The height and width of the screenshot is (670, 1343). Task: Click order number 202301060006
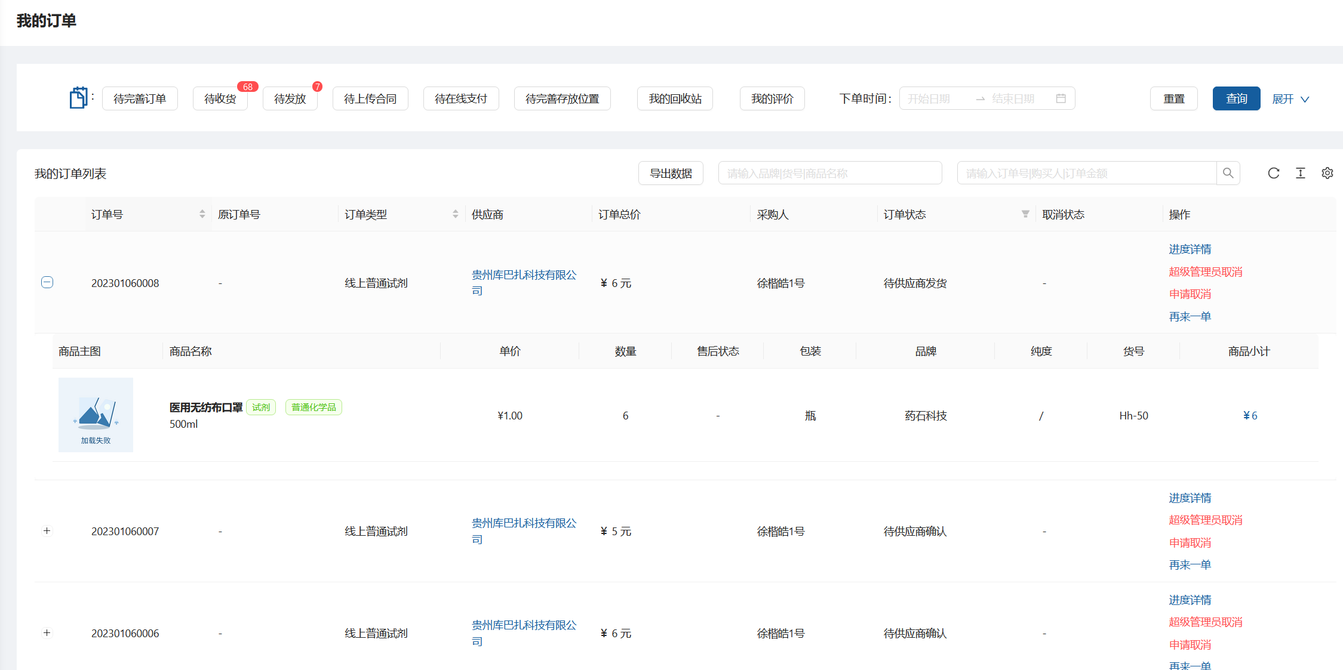point(125,634)
